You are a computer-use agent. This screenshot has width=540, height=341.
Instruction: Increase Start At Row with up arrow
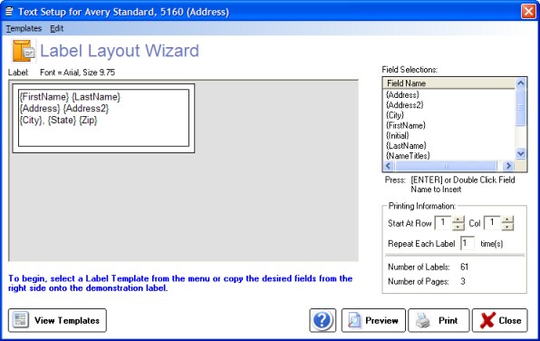pos(458,219)
